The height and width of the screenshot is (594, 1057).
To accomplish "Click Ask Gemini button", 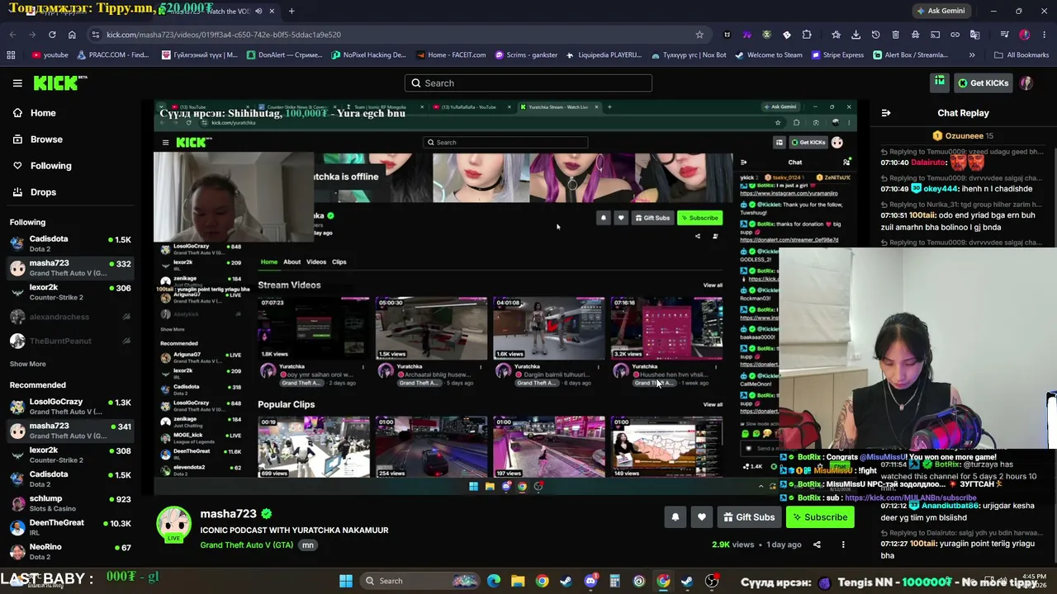I will coord(940,11).
